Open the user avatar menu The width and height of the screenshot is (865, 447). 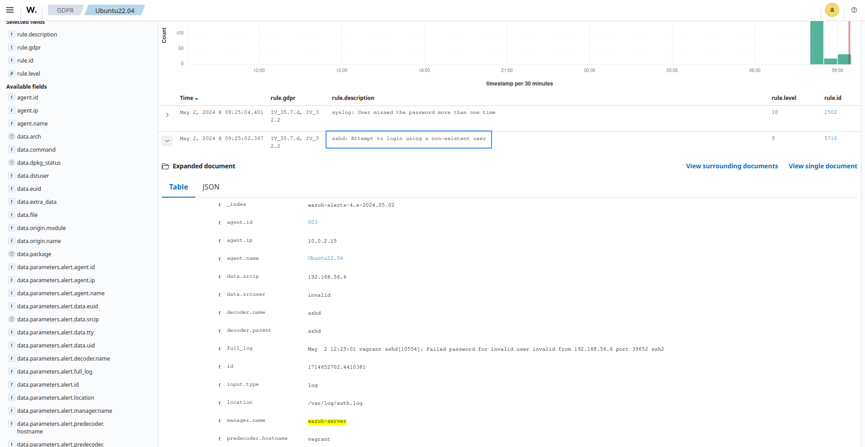click(x=832, y=10)
